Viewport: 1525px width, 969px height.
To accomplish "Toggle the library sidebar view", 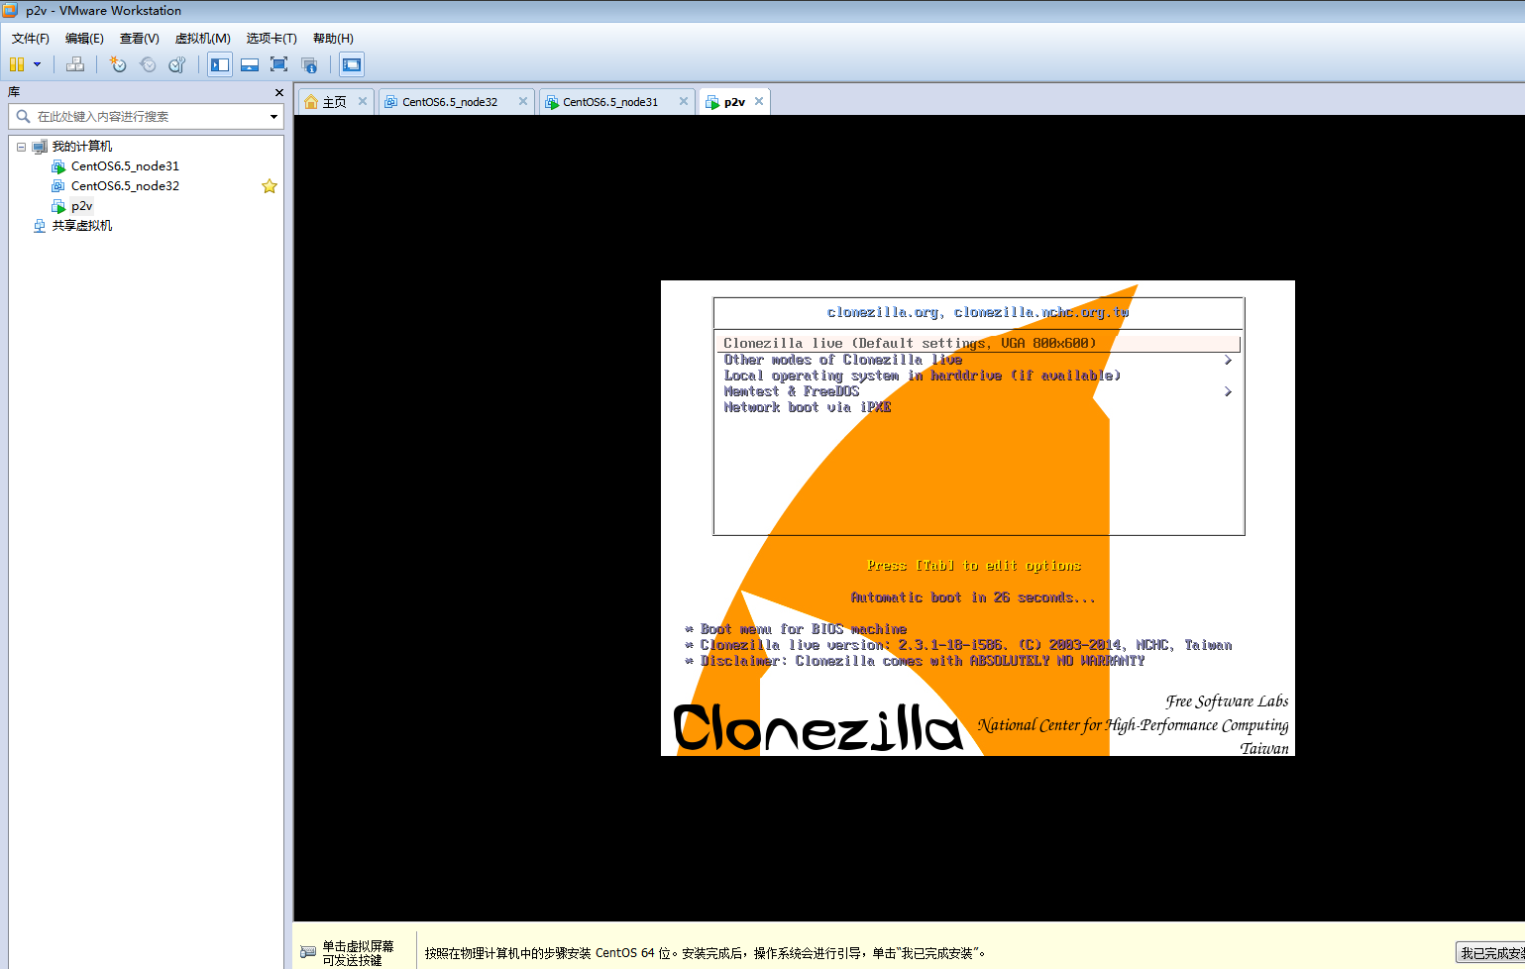I will (x=220, y=64).
